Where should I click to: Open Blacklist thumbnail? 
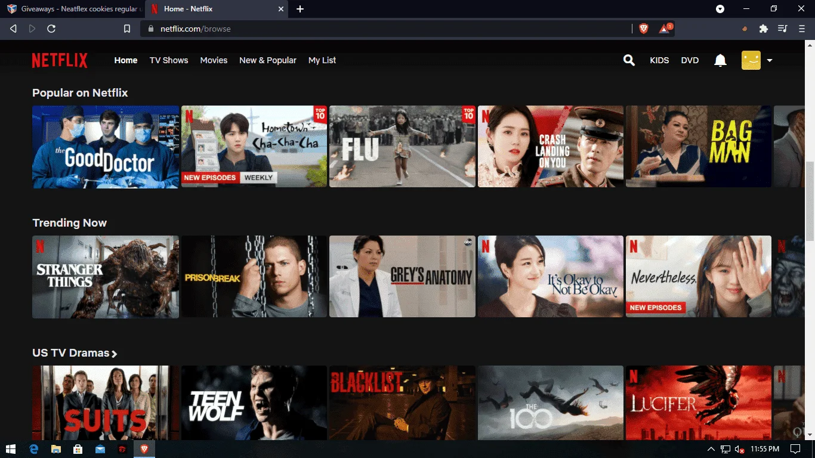click(402, 403)
